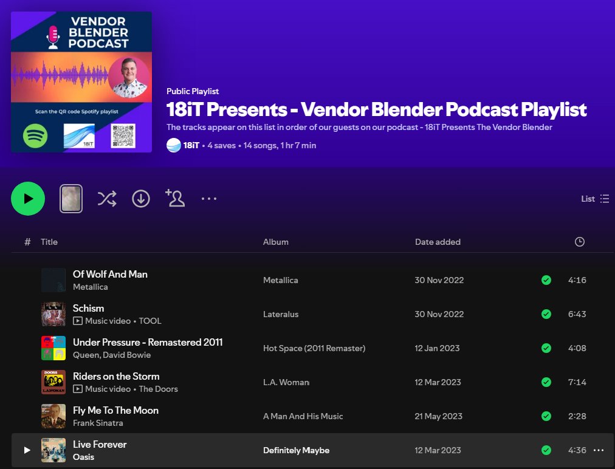
Task: Toggle saved checkmark for Schism
Action: [x=546, y=314]
